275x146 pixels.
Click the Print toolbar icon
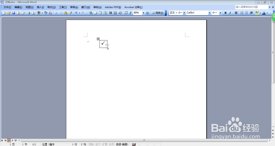(28, 13)
